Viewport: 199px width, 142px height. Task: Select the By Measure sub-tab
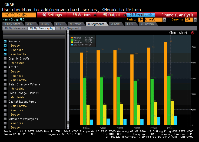[15, 28]
